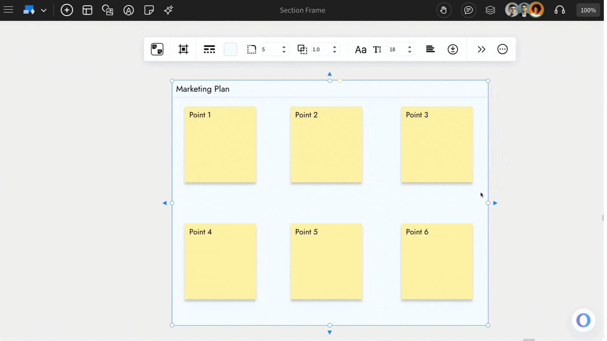607x341 pixels.
Task: Open the templates picker in the toolbar
Action: (x=87, y=10)
